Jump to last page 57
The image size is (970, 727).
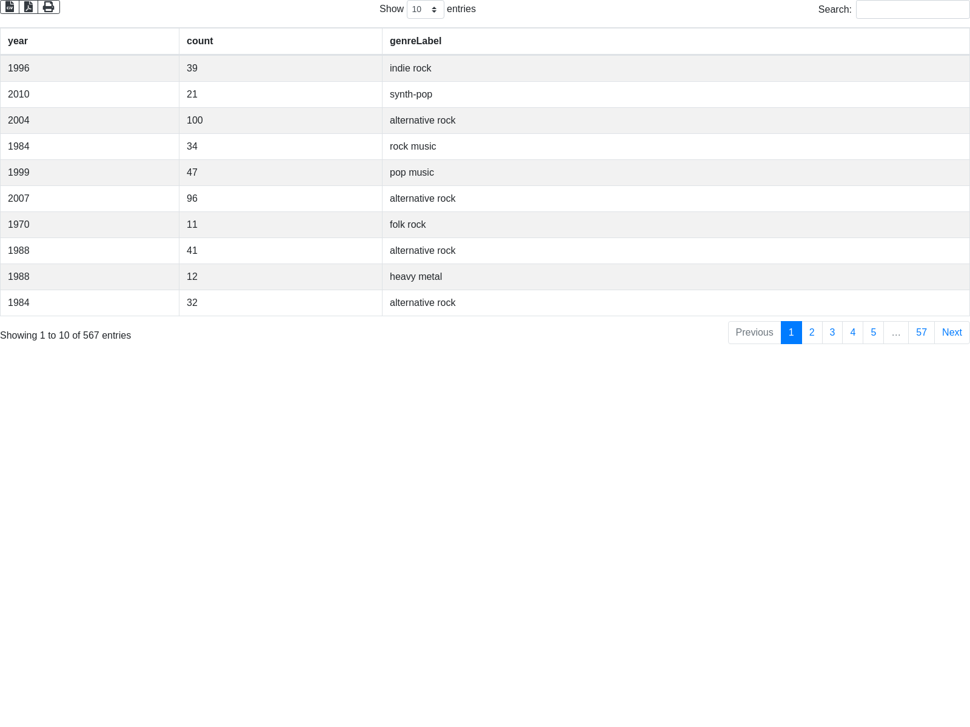[921, 333]
